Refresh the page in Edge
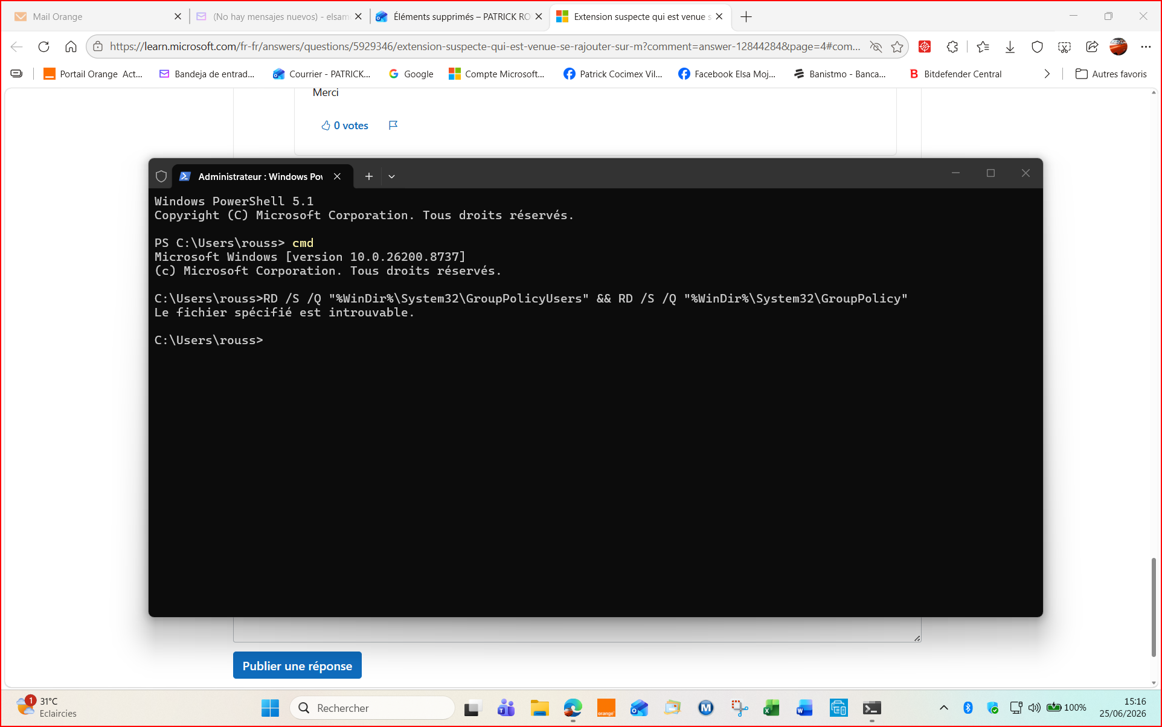 click(43, 46)
